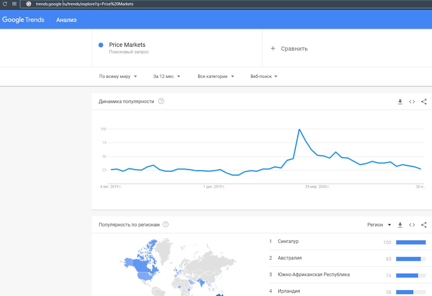This screenshot has width=432, height=296.
Task: Expand the Веб-поиск search type dropdown
Action: (264, 76)
